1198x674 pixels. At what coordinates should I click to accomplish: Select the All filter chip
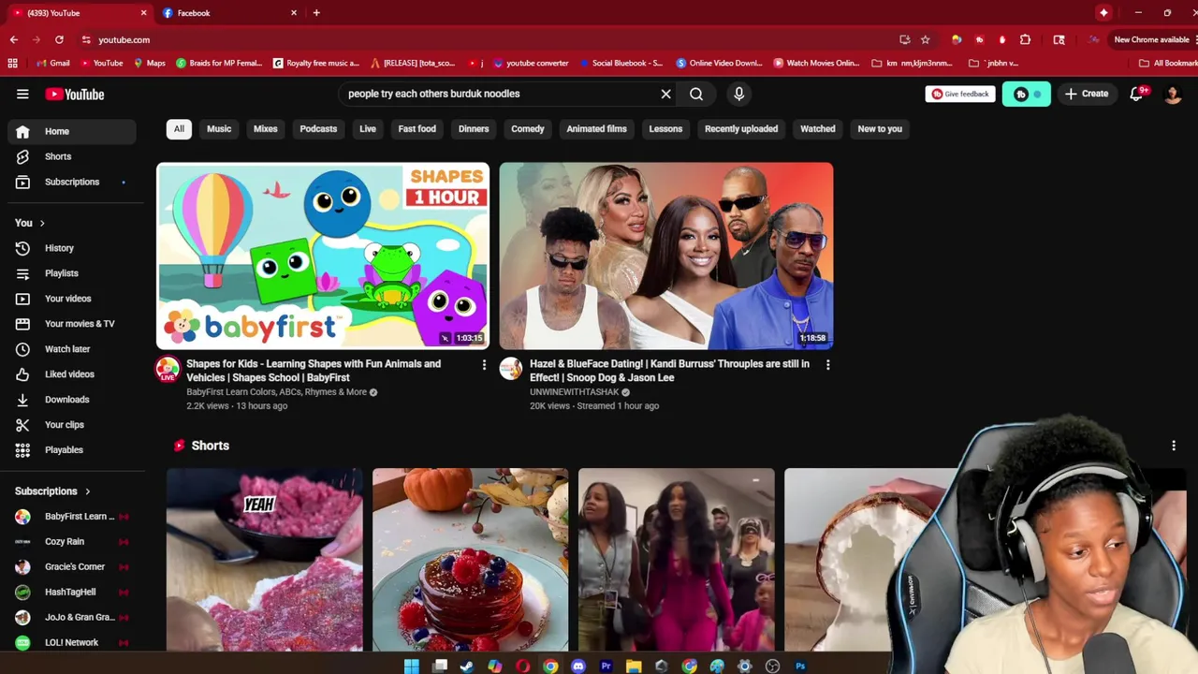tap(179, 129)
